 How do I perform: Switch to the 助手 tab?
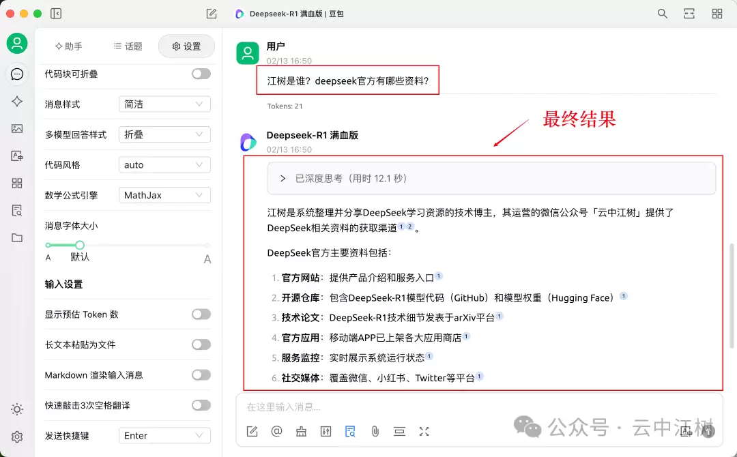(x=69, y=46)
